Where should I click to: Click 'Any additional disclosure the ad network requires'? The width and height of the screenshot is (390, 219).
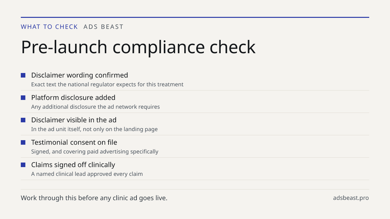click(96, 107)
